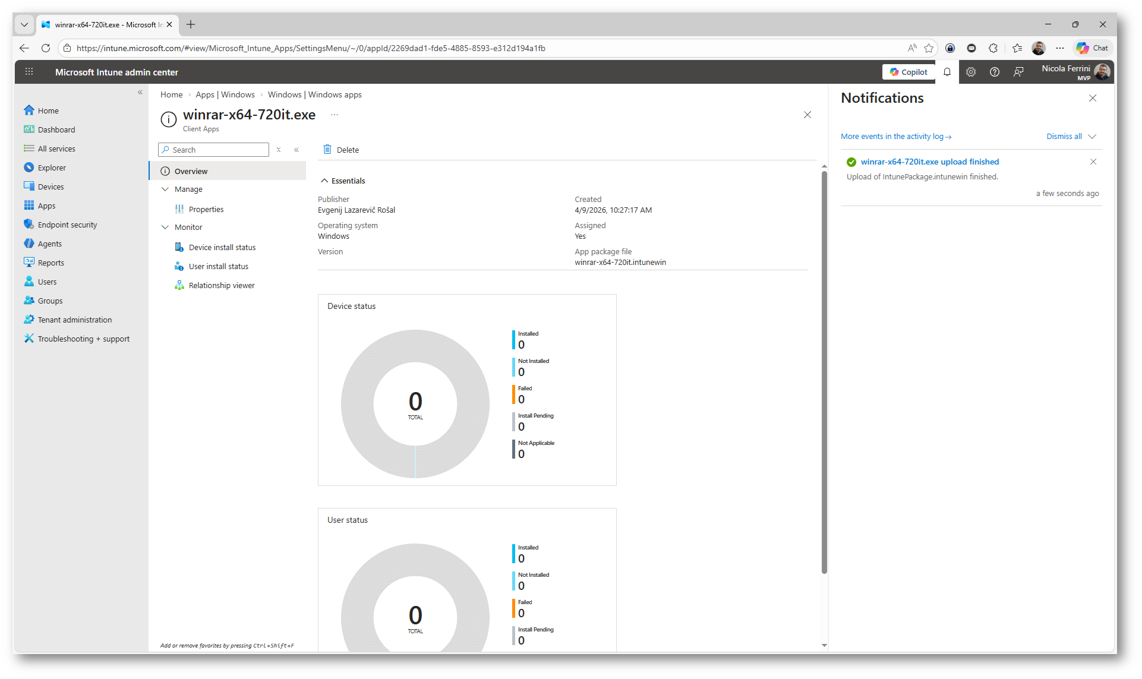The width and height of the screenshot is (1142, 679).
Task: Click the vertical scrollbar in overview pane
Action: tap(824, 371)
